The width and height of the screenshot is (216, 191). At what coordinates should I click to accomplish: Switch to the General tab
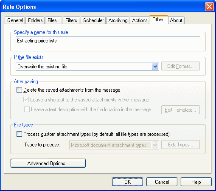(15, 20)
